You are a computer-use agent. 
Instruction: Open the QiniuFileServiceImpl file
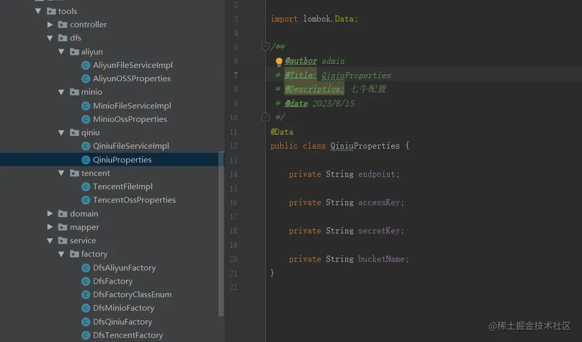pos(131,146)
